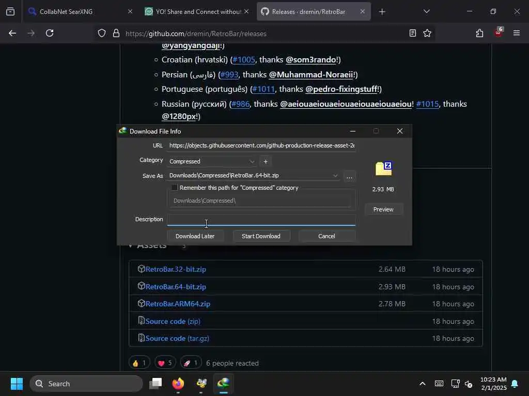Toggle the rocket reaction
The width and height of the screenshot is (529, 396).
point(191,363)
